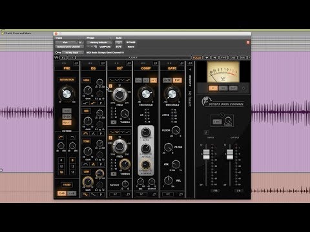This screenshot has height=232, width=310.
Task: Select the DS2 band 1 high-shelf filter icon
Action: click(128, 80)
